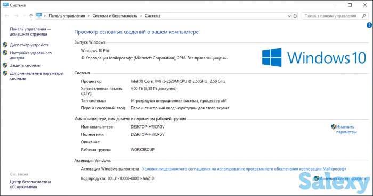Click memory value '4,00 ГБ (3,88 ГБ доступно)'

click(x=153, y=89)
